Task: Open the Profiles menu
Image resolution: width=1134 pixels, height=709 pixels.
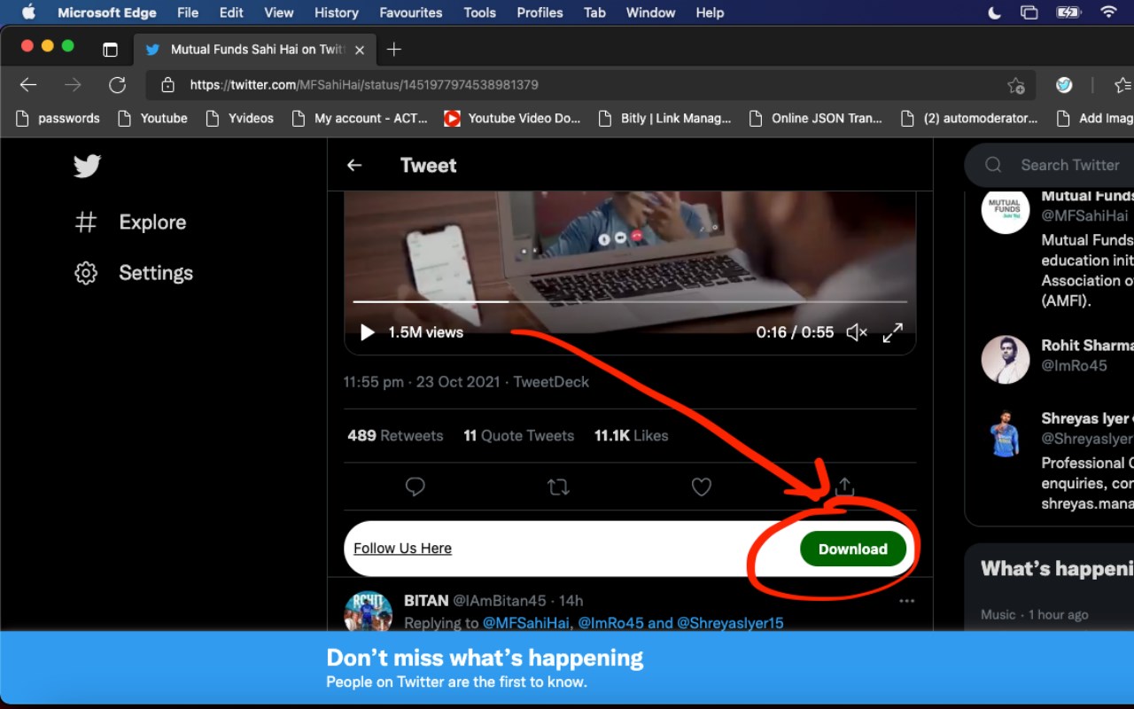Action: [x=540, y=12]
